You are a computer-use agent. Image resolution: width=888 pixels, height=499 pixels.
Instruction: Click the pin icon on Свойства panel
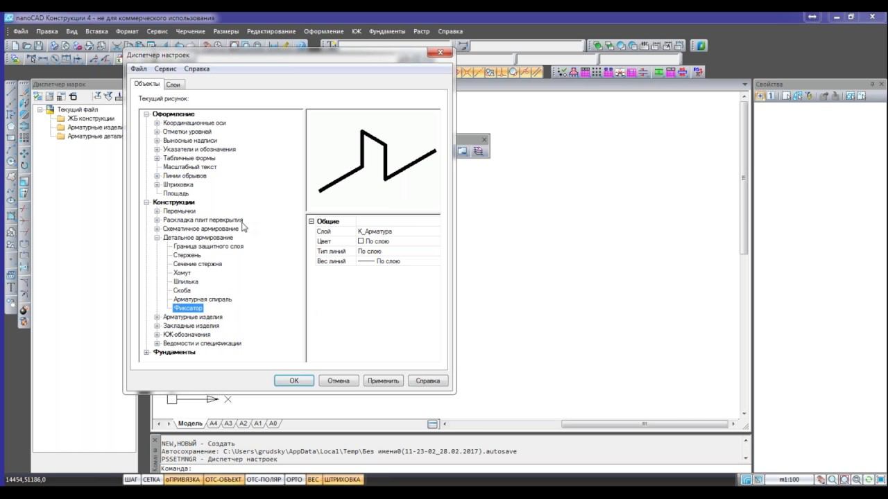point(872,84)
